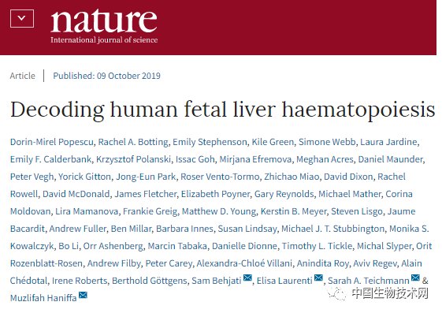The height and width of the screenshot is (313, 442).
Task: Open the email icon next to Elisa Laurenti
Action: (318, 278)
